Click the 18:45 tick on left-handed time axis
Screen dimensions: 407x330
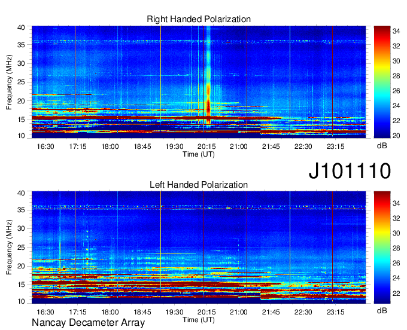tap(142, 312)
